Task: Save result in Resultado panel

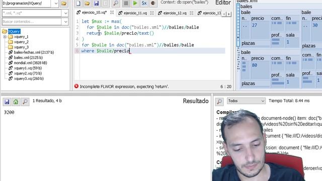Action: pyautogui.click(x=7, y=102)
